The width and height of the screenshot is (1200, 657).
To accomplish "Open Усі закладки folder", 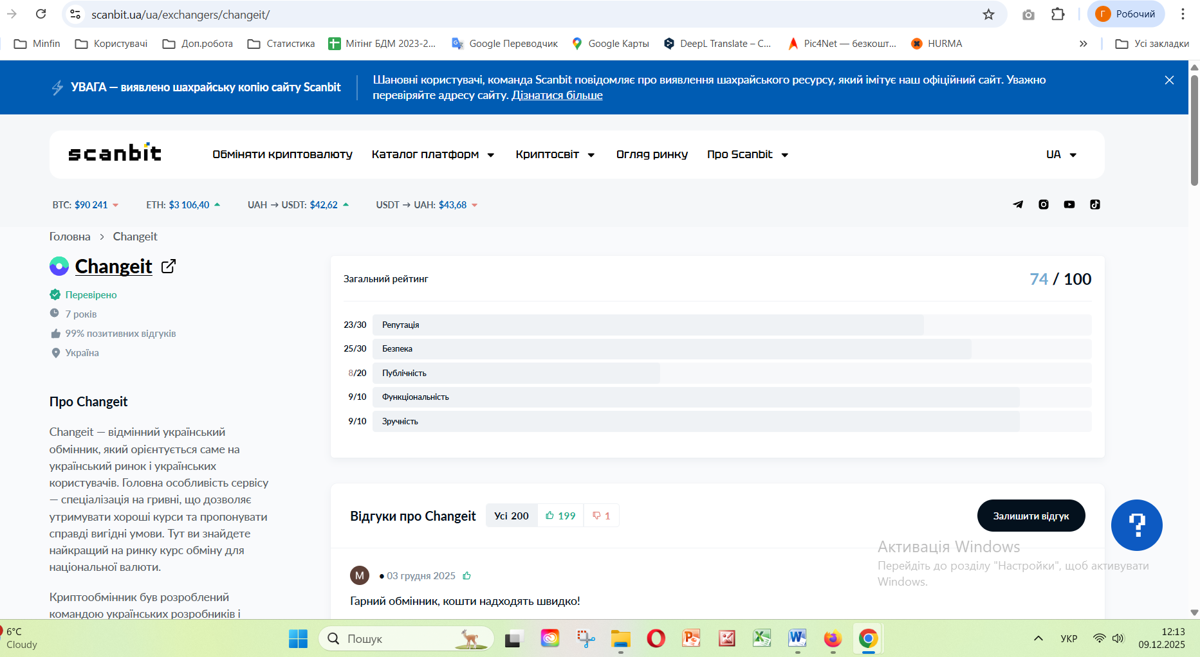I will [1152, 44].
